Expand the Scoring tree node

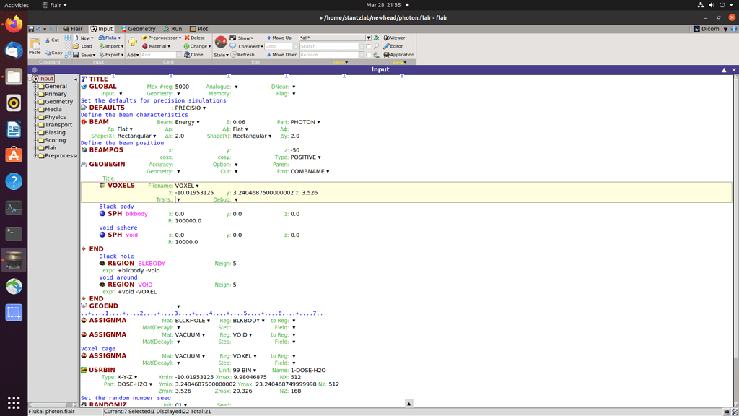point(36,140)
